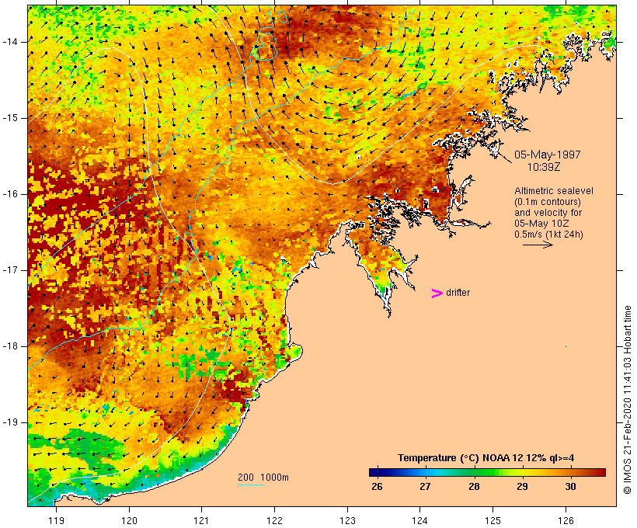Image resolution: width=637 pixels, height=528 pixels.
Task: Click the colorbar tick label '28'
Action: tap(474, 487)
